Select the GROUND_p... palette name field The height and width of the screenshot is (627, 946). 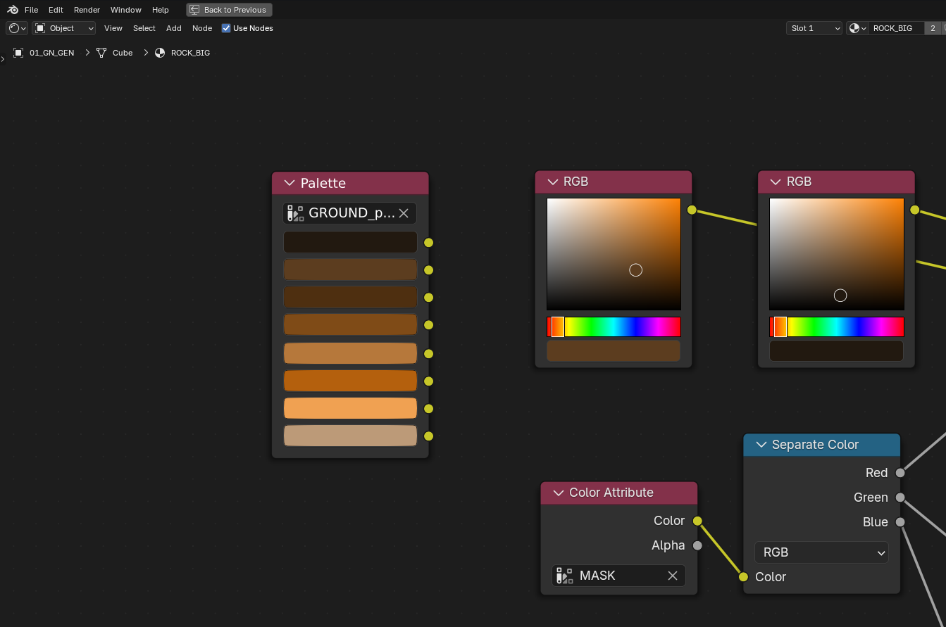[x=349, y=213]
